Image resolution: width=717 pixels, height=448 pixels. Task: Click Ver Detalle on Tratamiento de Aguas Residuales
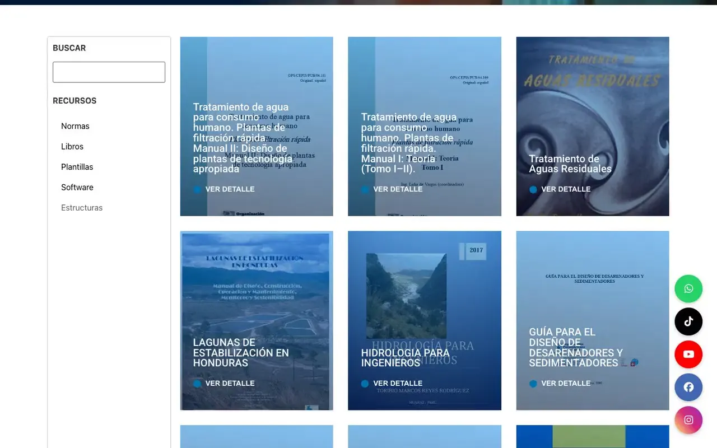click(566, 189)
